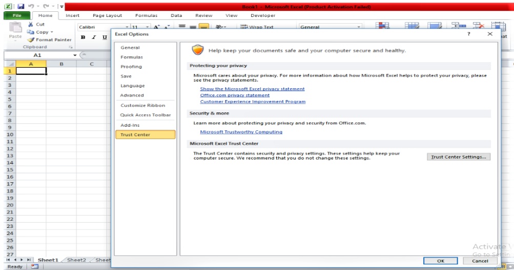Click the Middle Align icon

193,27
